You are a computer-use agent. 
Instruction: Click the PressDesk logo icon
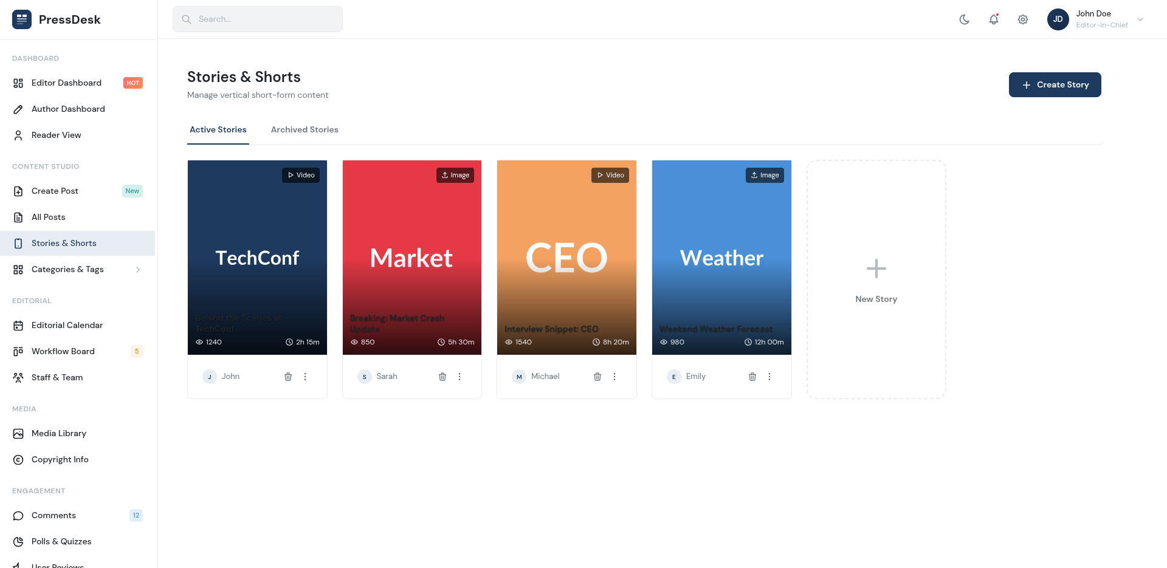pos(22,19)
